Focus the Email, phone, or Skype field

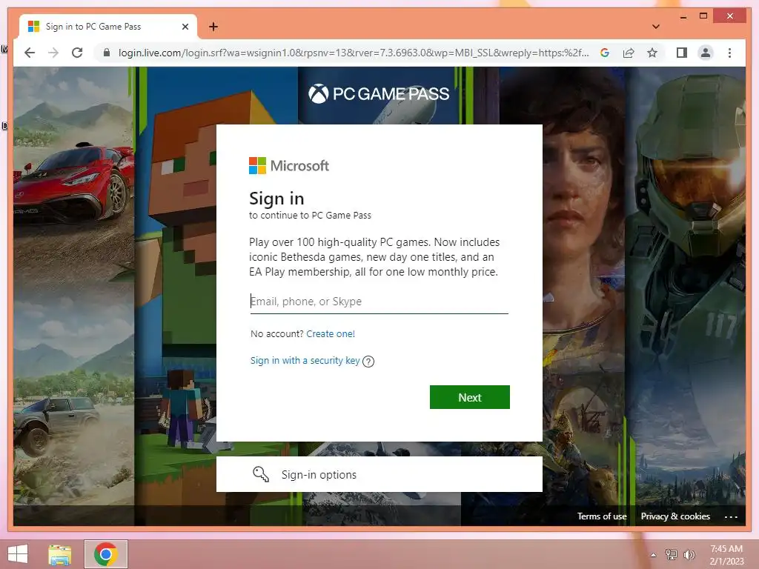coord(379,302)
